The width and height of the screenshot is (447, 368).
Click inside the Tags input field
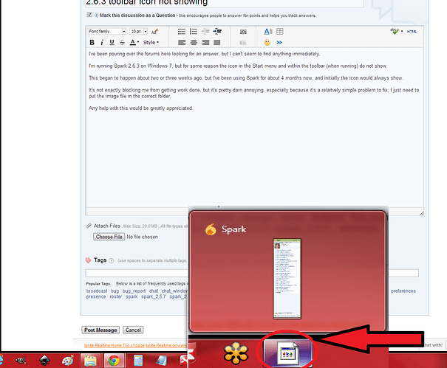click(x=252, y=273)
